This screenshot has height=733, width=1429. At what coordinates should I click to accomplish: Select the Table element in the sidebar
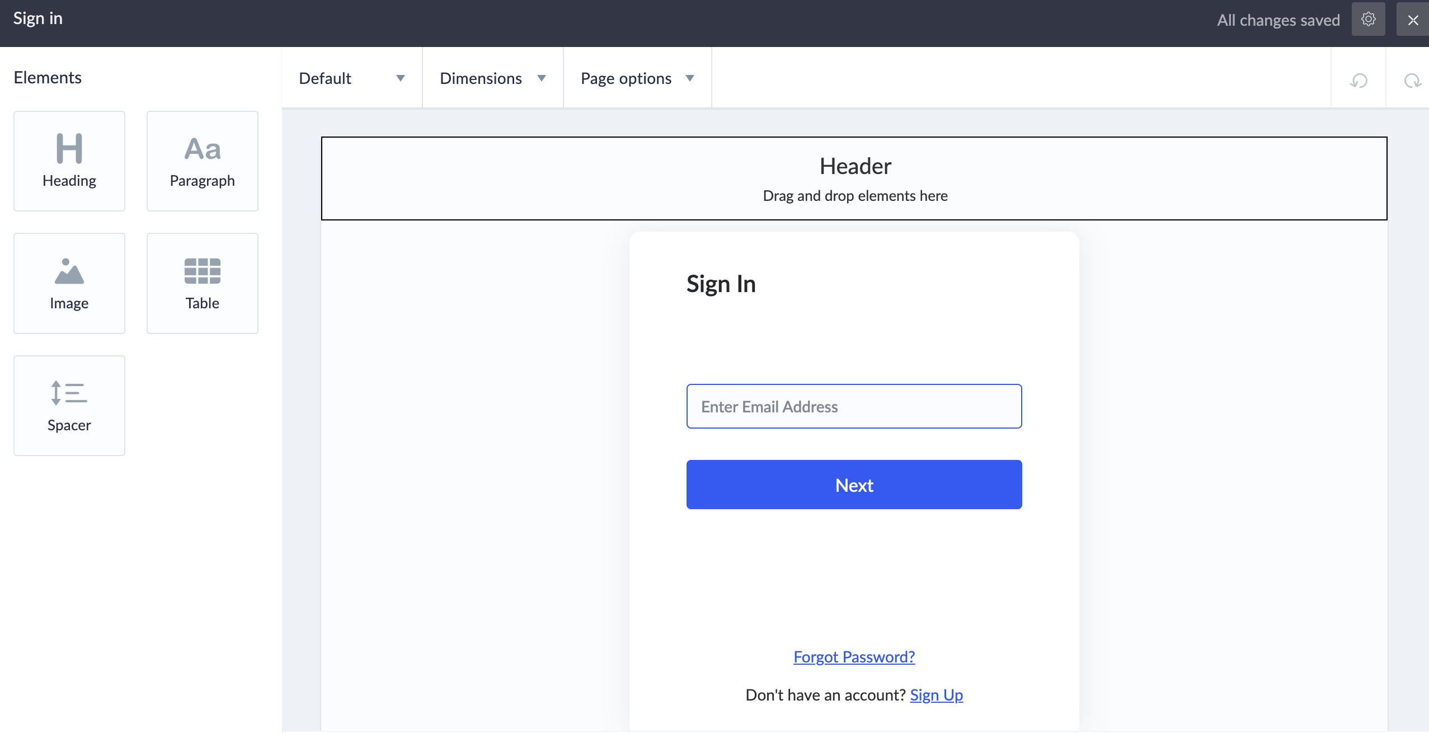pyautogui.click(x=203, y=283)
